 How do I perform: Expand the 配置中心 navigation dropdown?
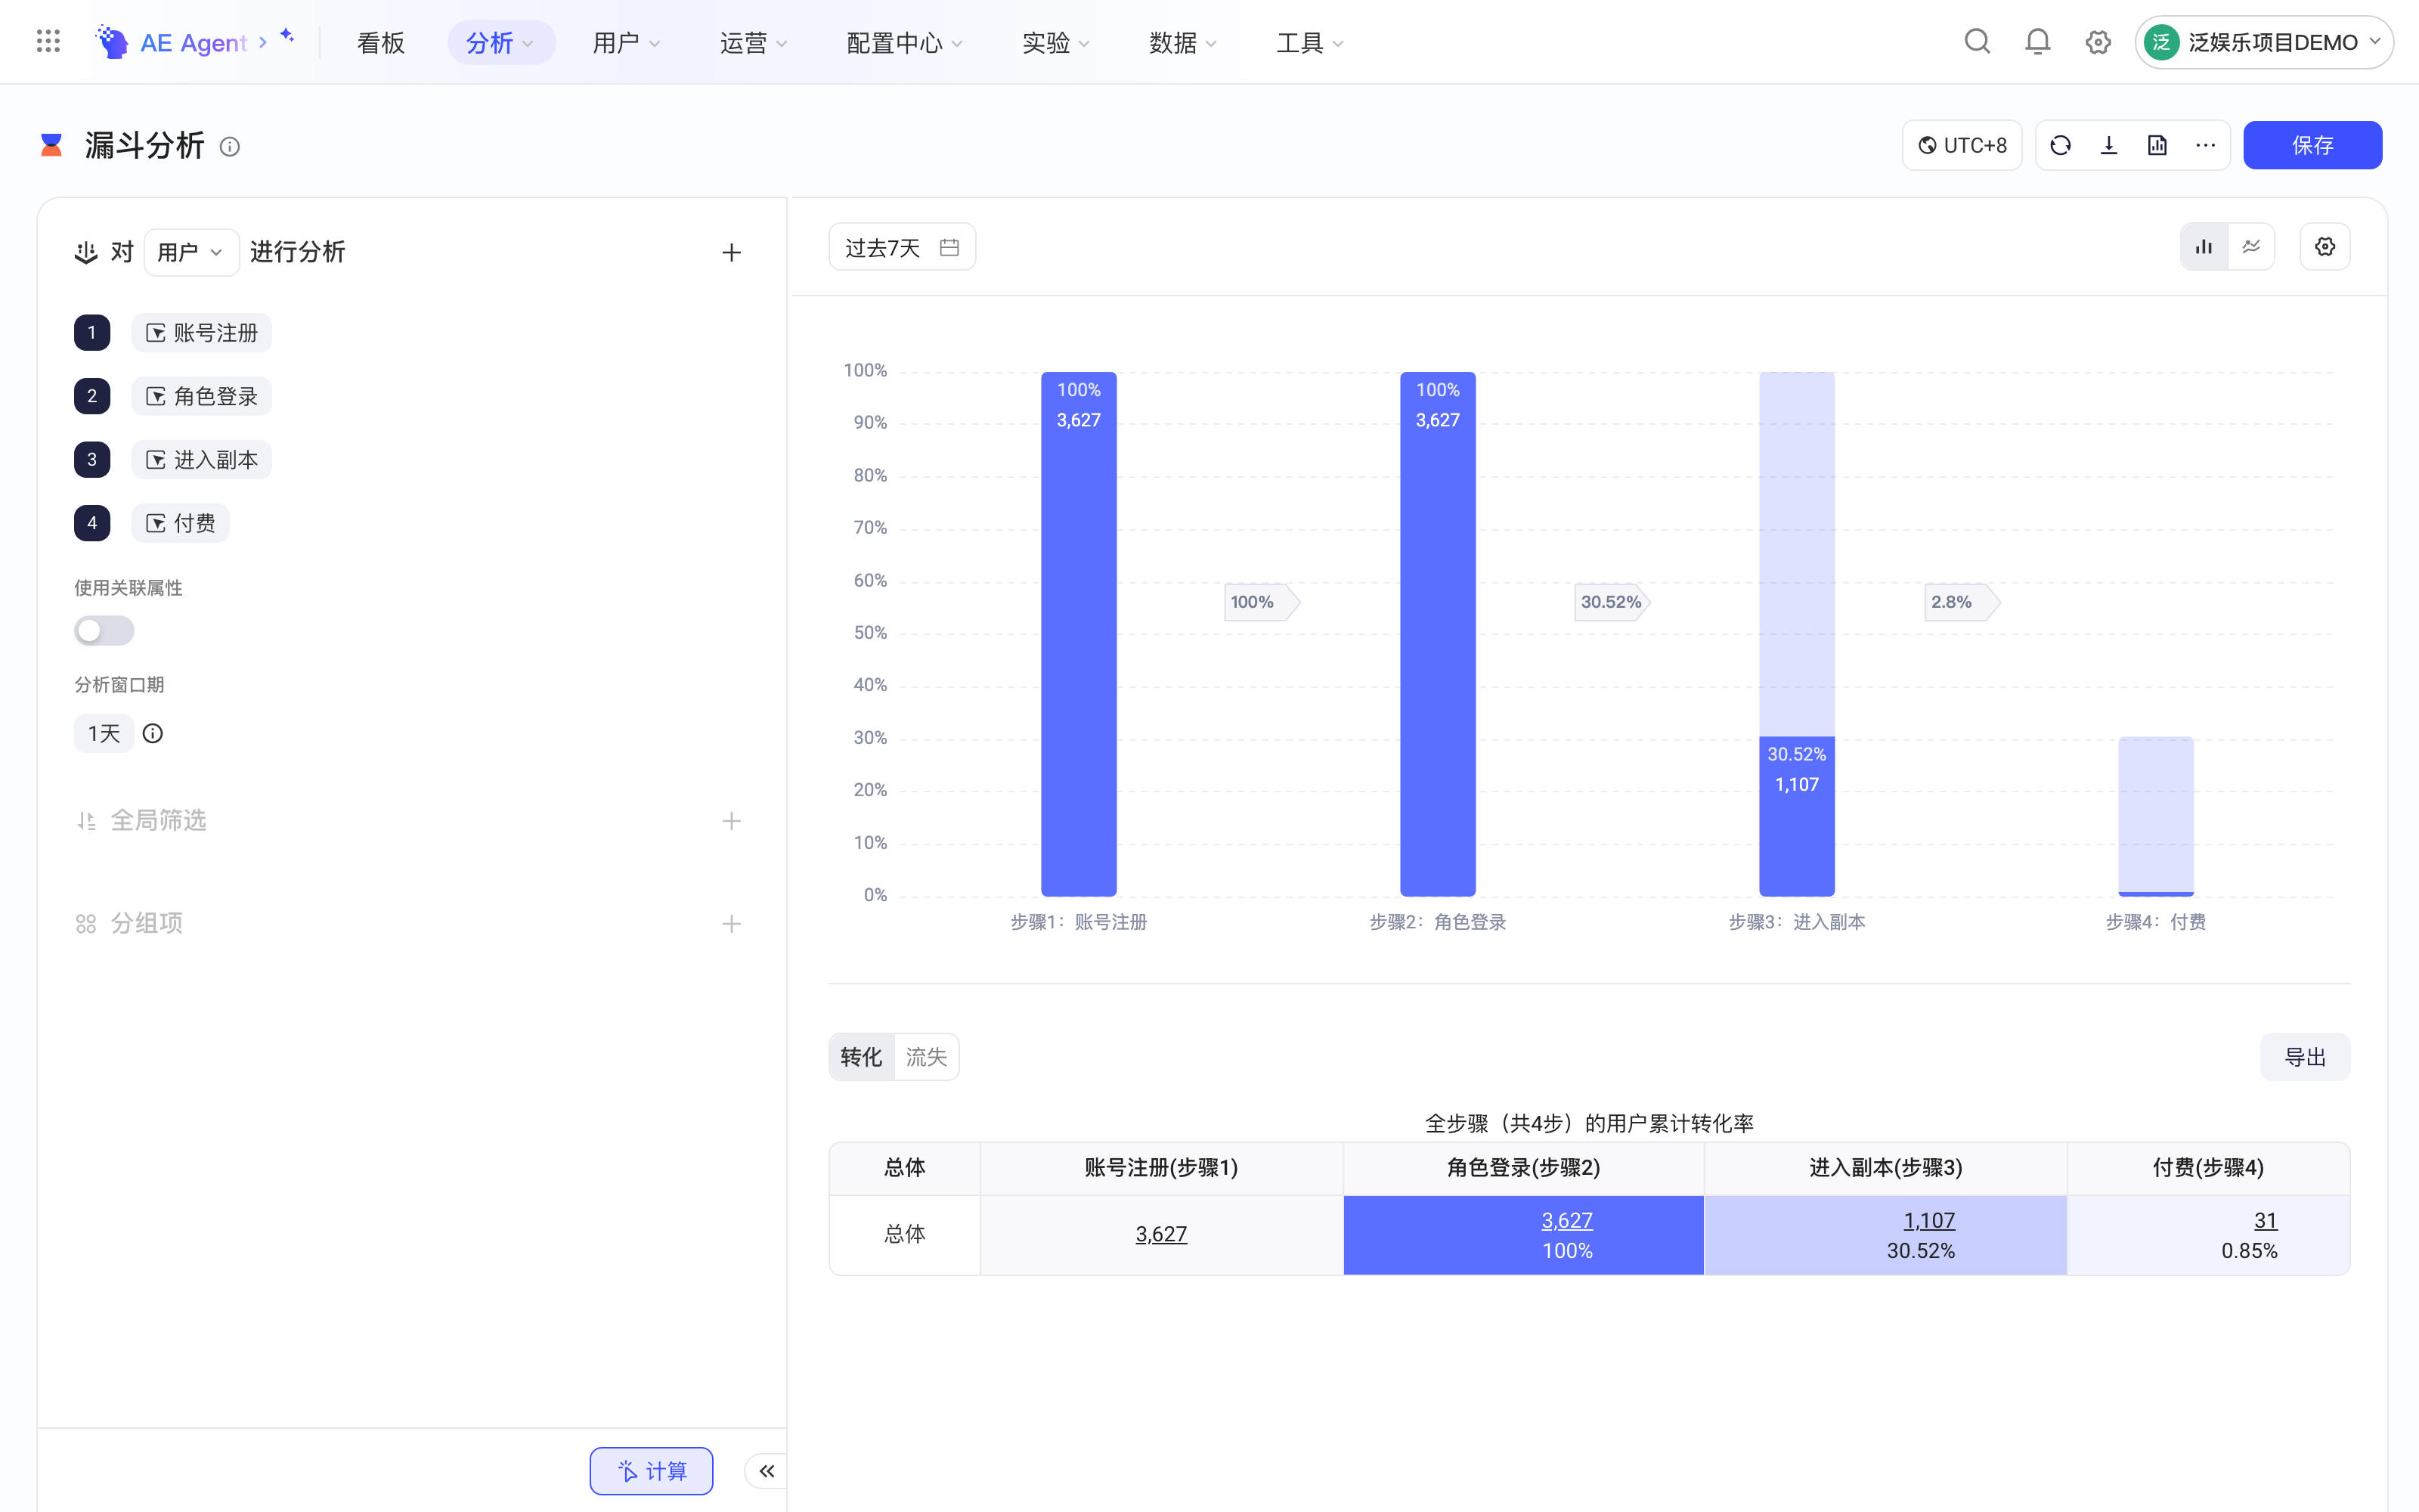(x=905, y=43)
